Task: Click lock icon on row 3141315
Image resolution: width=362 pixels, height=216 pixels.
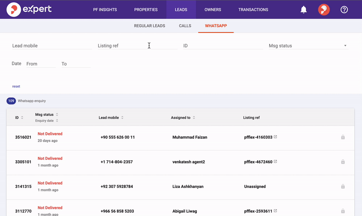Action: point(343,186)
